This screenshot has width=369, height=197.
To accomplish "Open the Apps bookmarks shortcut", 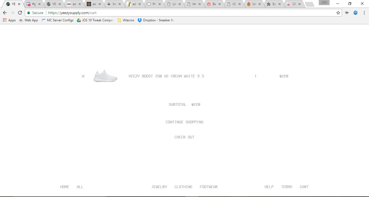I will (x=9, y=20).
